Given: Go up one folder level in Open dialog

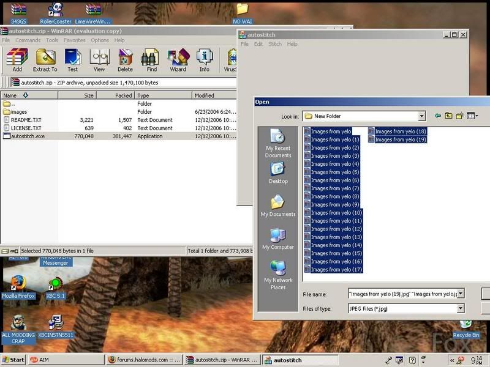Looking at the screenshot, I should 448,116.
